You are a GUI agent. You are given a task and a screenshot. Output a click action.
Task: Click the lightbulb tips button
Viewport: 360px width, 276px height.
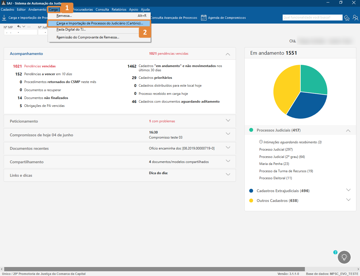pyautogui.click(x=344, y=257)
